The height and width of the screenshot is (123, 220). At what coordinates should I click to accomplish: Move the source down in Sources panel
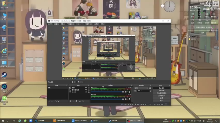[x=83, y=101]
